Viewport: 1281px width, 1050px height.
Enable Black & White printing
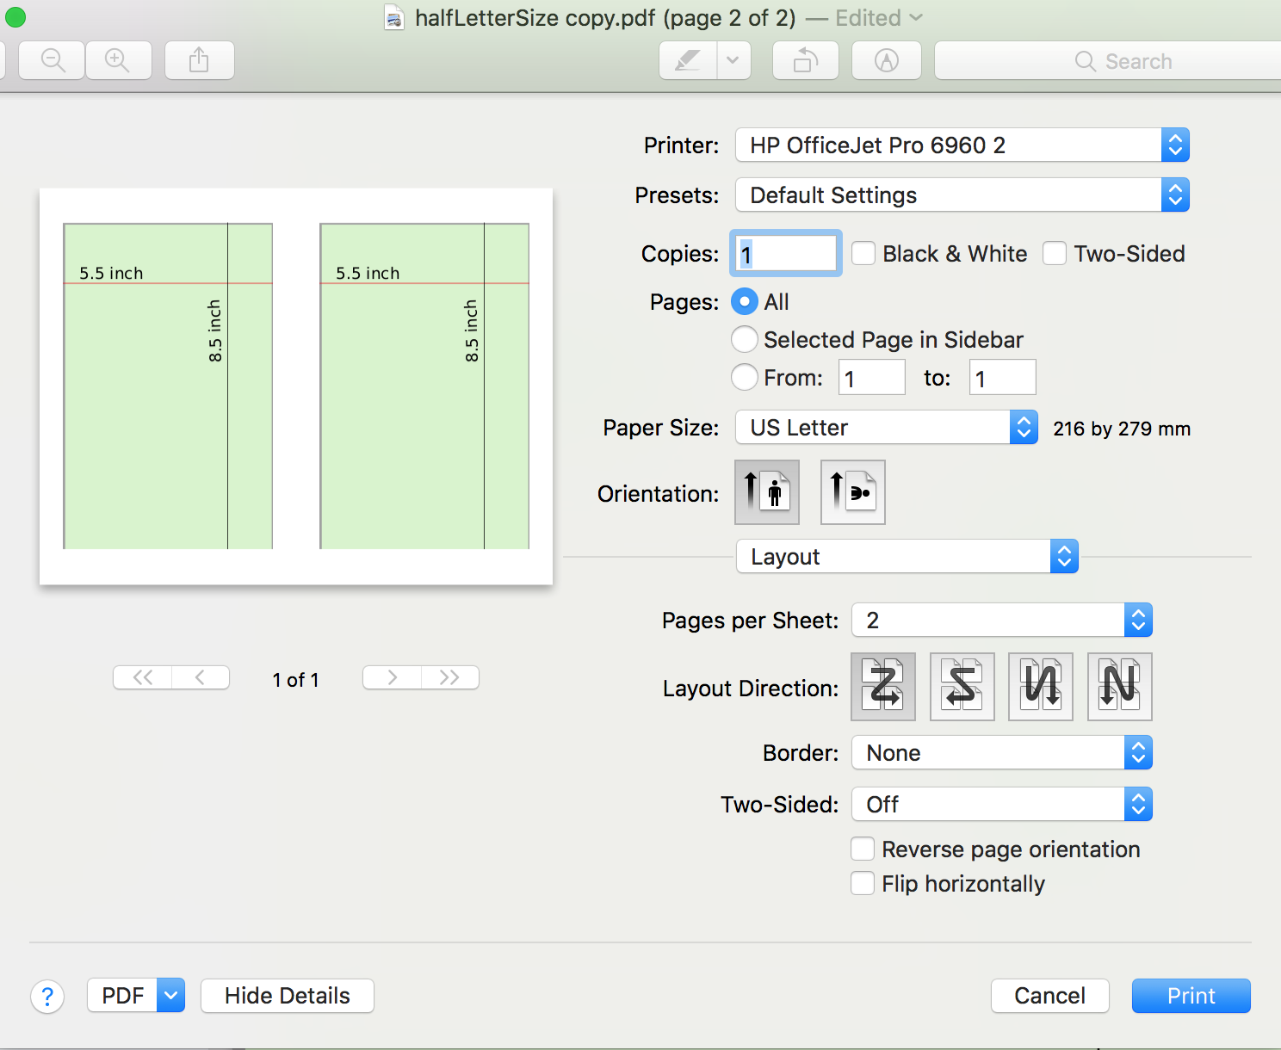click(x=863, y=253)
